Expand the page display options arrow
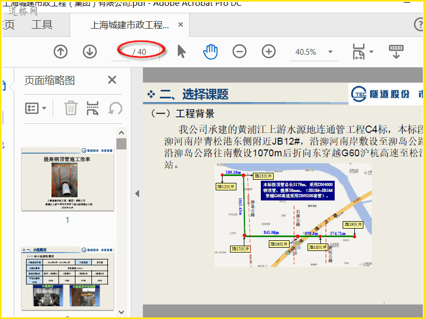 [371, 52]
